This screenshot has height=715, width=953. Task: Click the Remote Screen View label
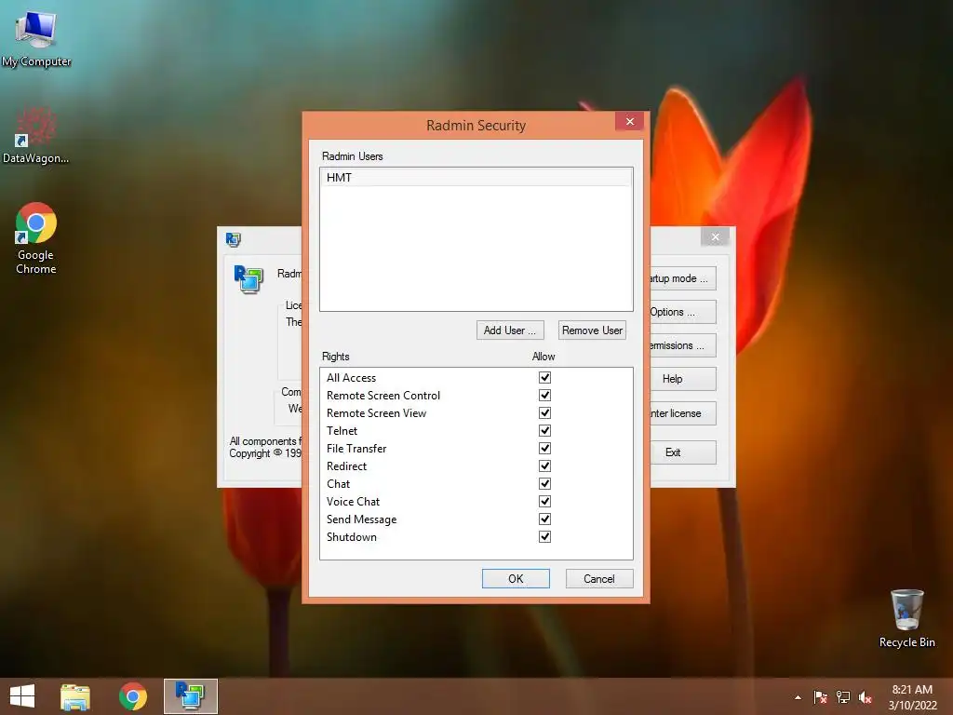point(376,413)
